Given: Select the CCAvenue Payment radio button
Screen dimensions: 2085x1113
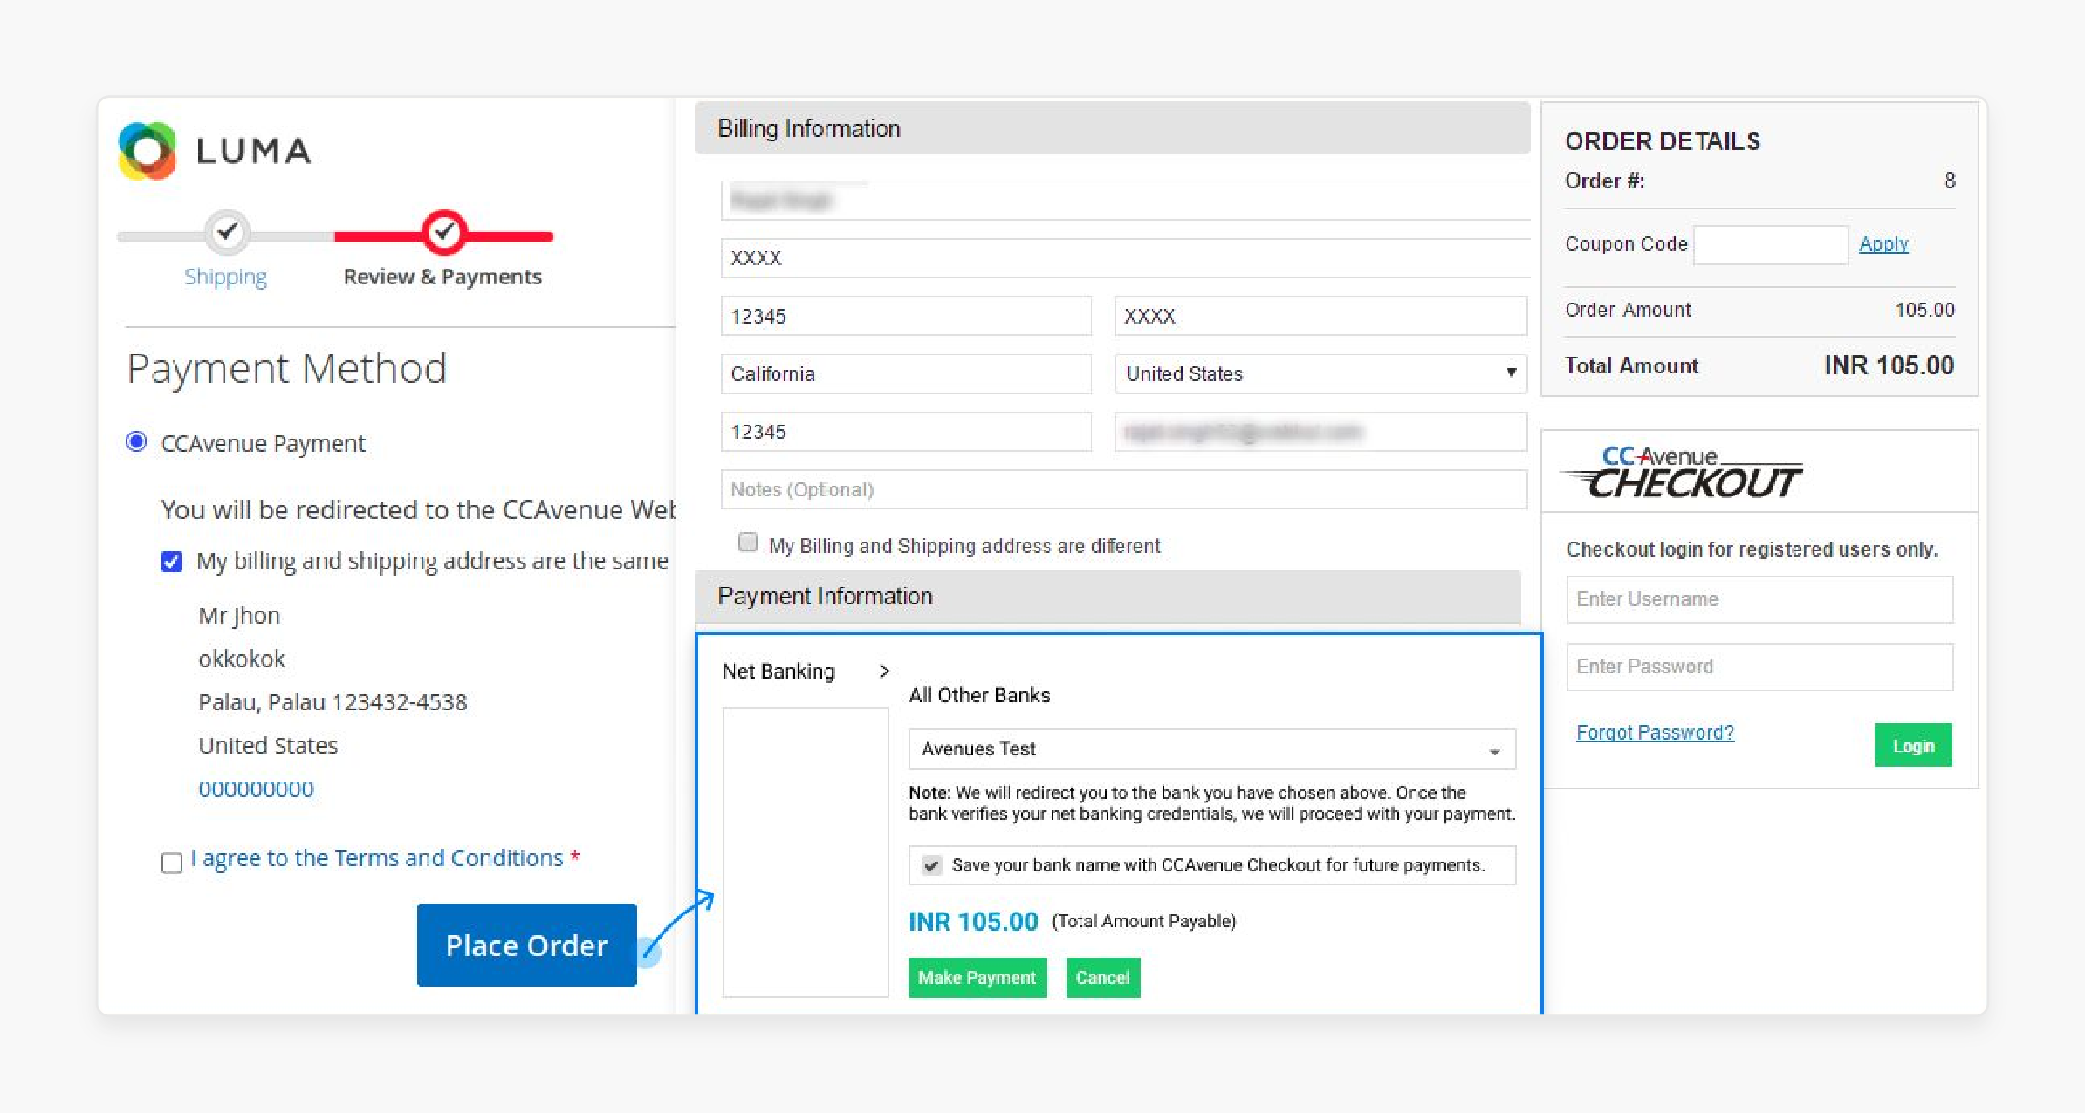Looking at the screenshot, I should [x=136, y=441].
